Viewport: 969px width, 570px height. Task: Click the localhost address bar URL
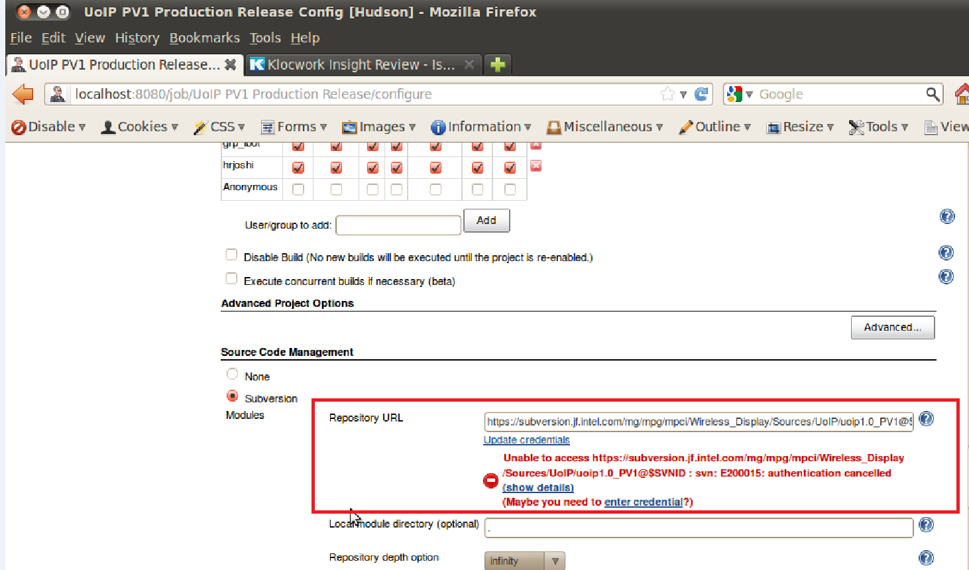253,94
